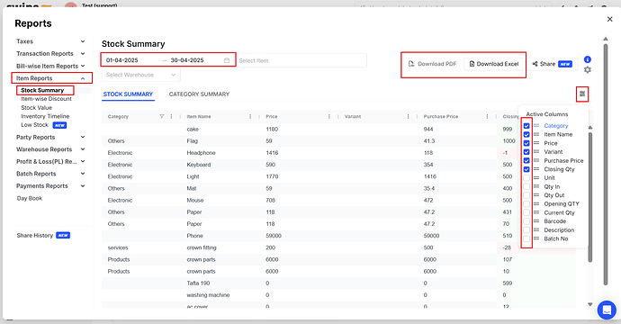Switch to Category Summary tab
Viewport: 621px width, 324px height.
(x=199, y=94)
